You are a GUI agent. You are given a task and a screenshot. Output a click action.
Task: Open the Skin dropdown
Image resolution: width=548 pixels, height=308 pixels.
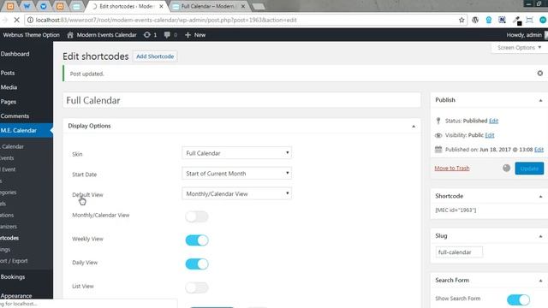pos(237,153)
